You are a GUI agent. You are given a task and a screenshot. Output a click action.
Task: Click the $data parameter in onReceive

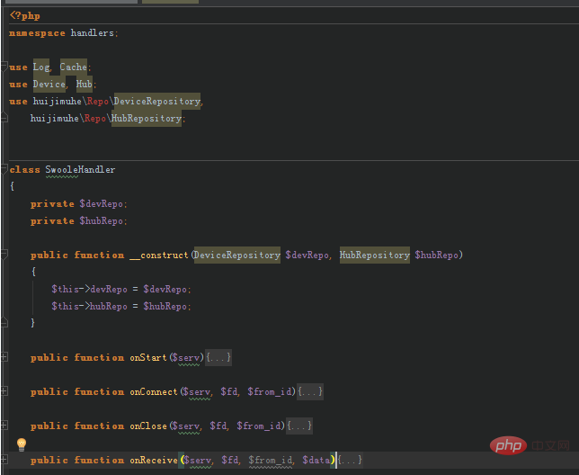[316, 461]
